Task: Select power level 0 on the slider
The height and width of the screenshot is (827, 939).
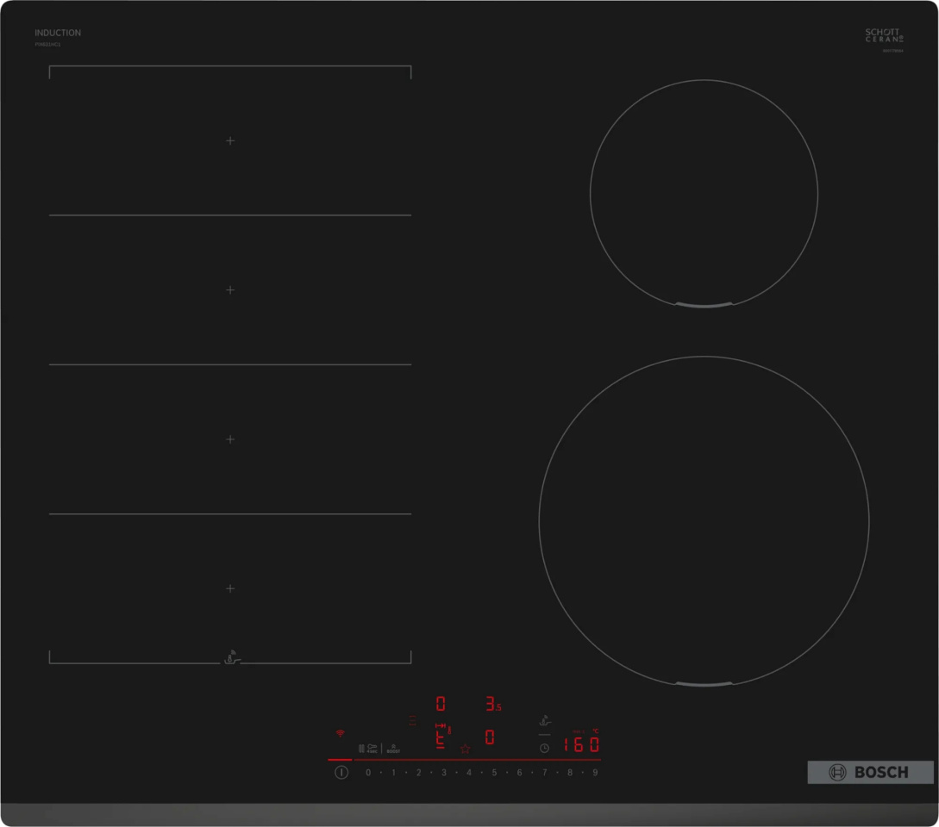Action: [366, 771]
